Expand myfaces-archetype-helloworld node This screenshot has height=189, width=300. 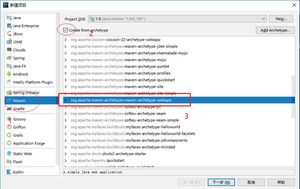pos(66,127)
